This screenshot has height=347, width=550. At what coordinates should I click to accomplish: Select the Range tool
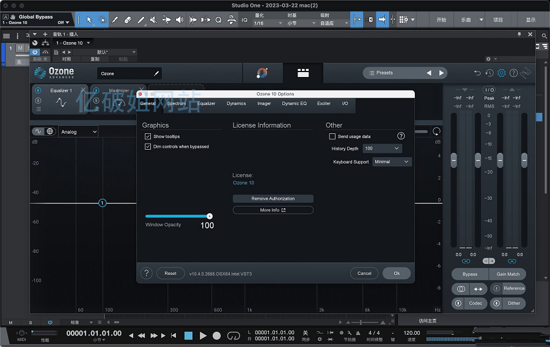102,20
